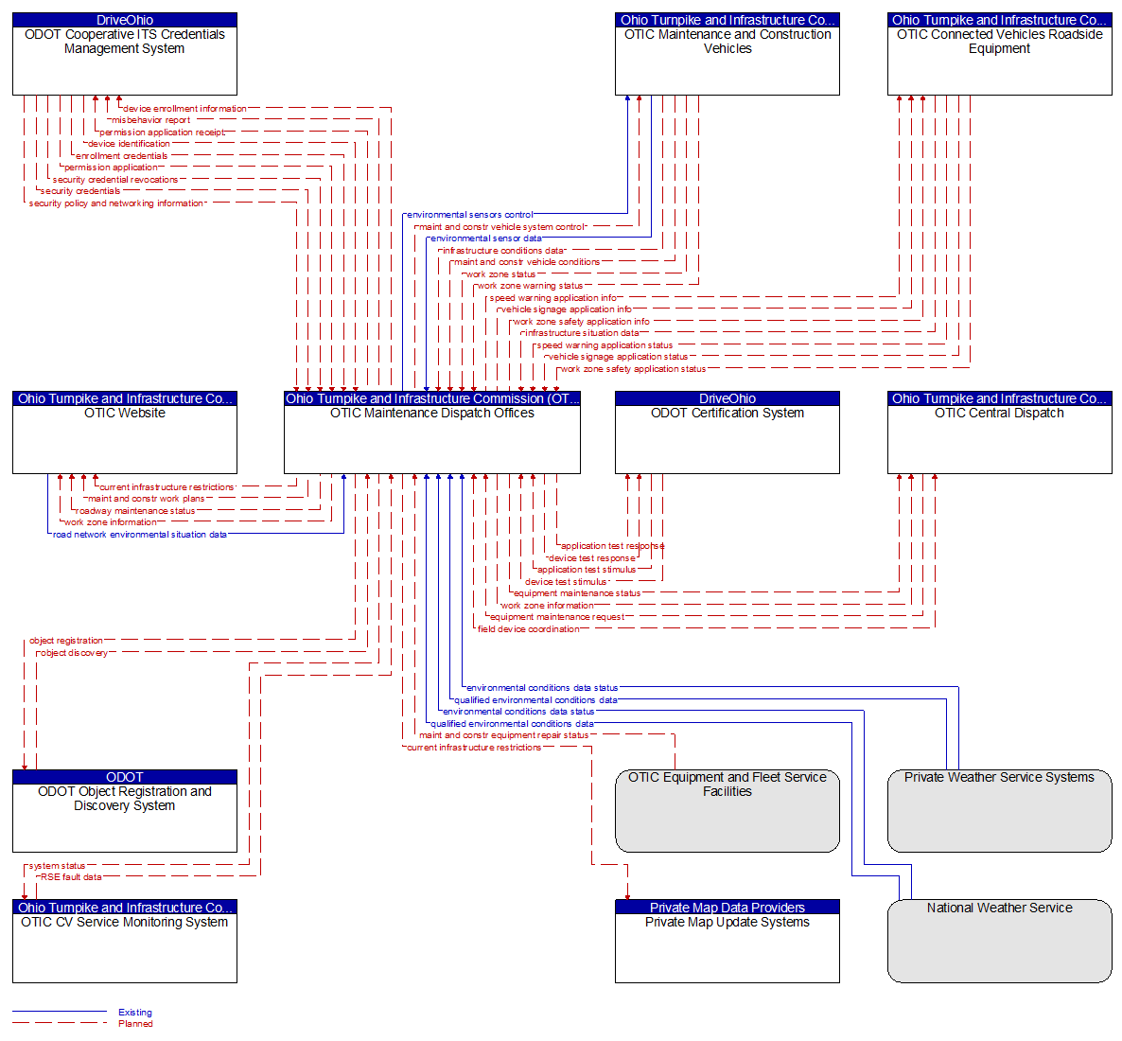1122x1041 pixels.
Task: Click the 'enrollment credentials' flow label
Action: [x=122, y=156]
